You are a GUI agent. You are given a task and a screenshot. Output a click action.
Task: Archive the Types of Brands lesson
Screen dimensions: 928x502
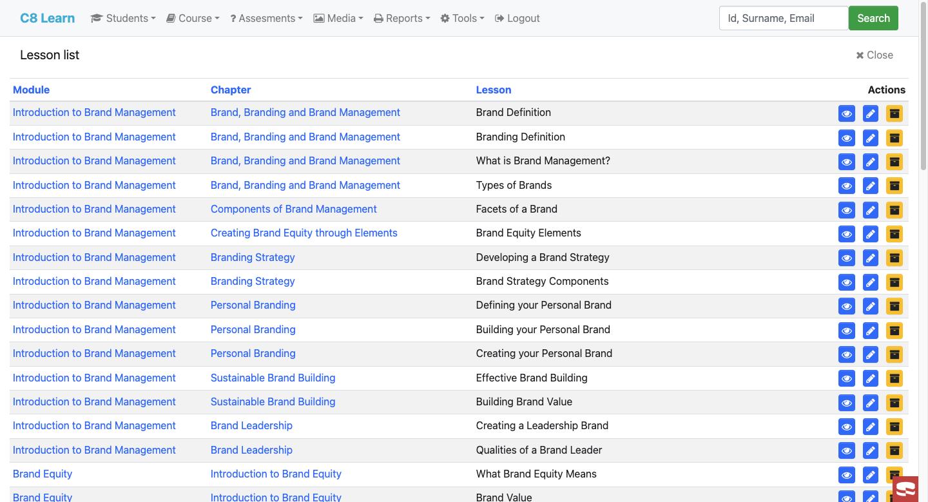(894, 186)
